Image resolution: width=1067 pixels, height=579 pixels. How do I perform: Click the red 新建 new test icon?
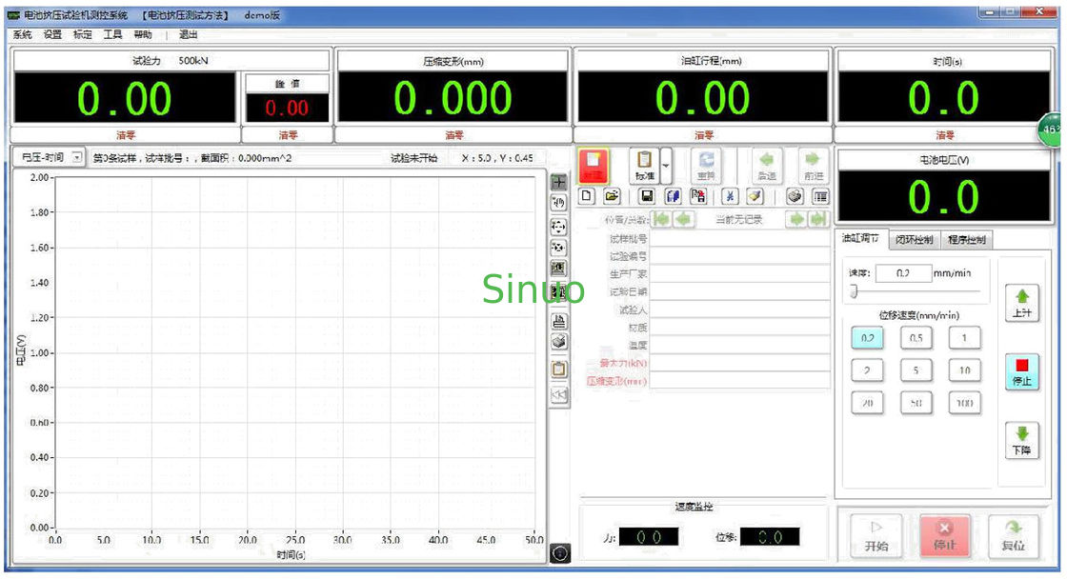[x=594, y=165]
